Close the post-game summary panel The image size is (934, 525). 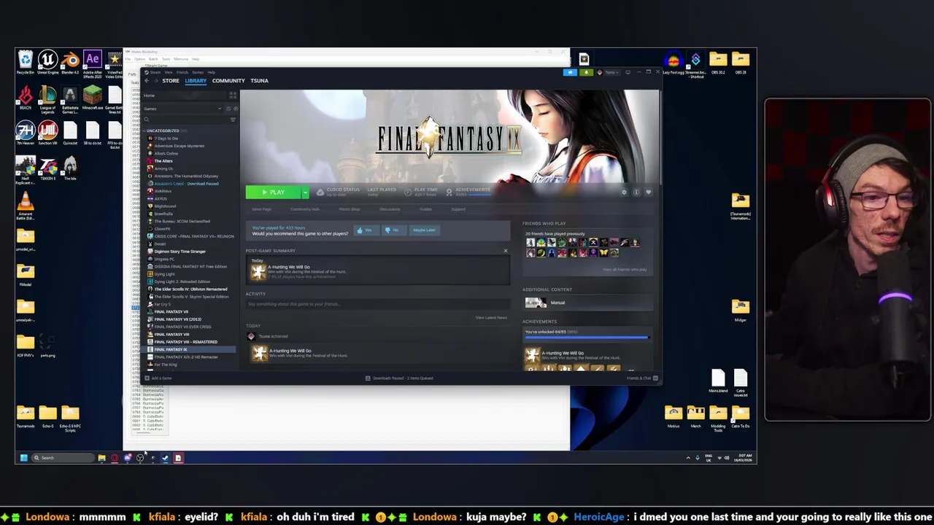point(505,251)
